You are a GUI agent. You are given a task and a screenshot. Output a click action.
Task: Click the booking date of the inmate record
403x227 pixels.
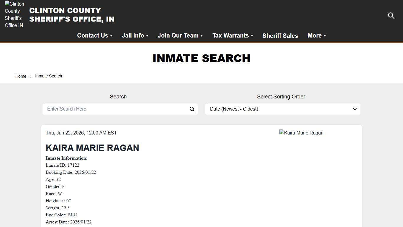(x=71, y=172)
